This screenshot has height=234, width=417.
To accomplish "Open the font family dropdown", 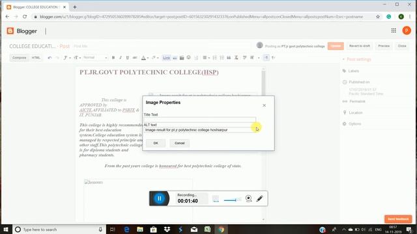I will 66,58.
